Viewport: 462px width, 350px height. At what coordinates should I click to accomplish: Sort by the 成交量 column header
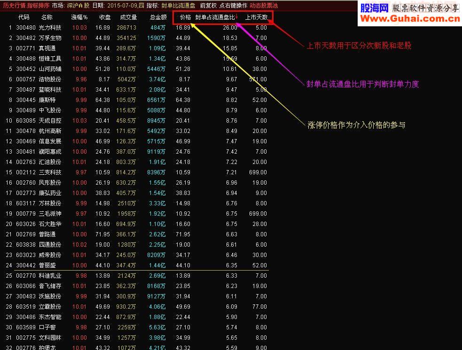coord(128,17)
